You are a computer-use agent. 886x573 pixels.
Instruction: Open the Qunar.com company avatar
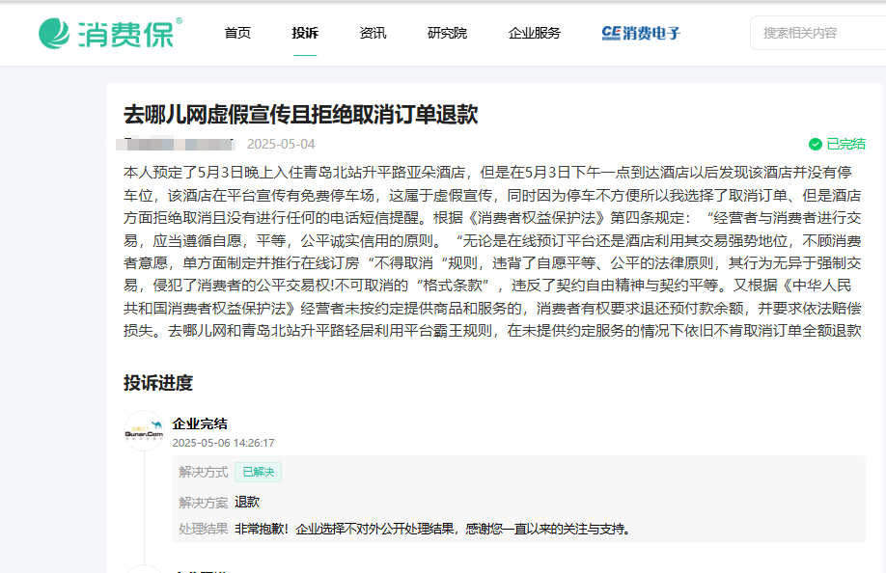click(x=144, y=431)
